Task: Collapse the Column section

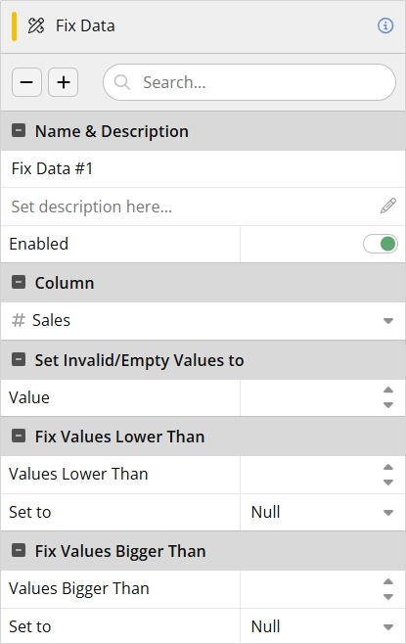Action: pyautogui.click(x=19, y=283)
